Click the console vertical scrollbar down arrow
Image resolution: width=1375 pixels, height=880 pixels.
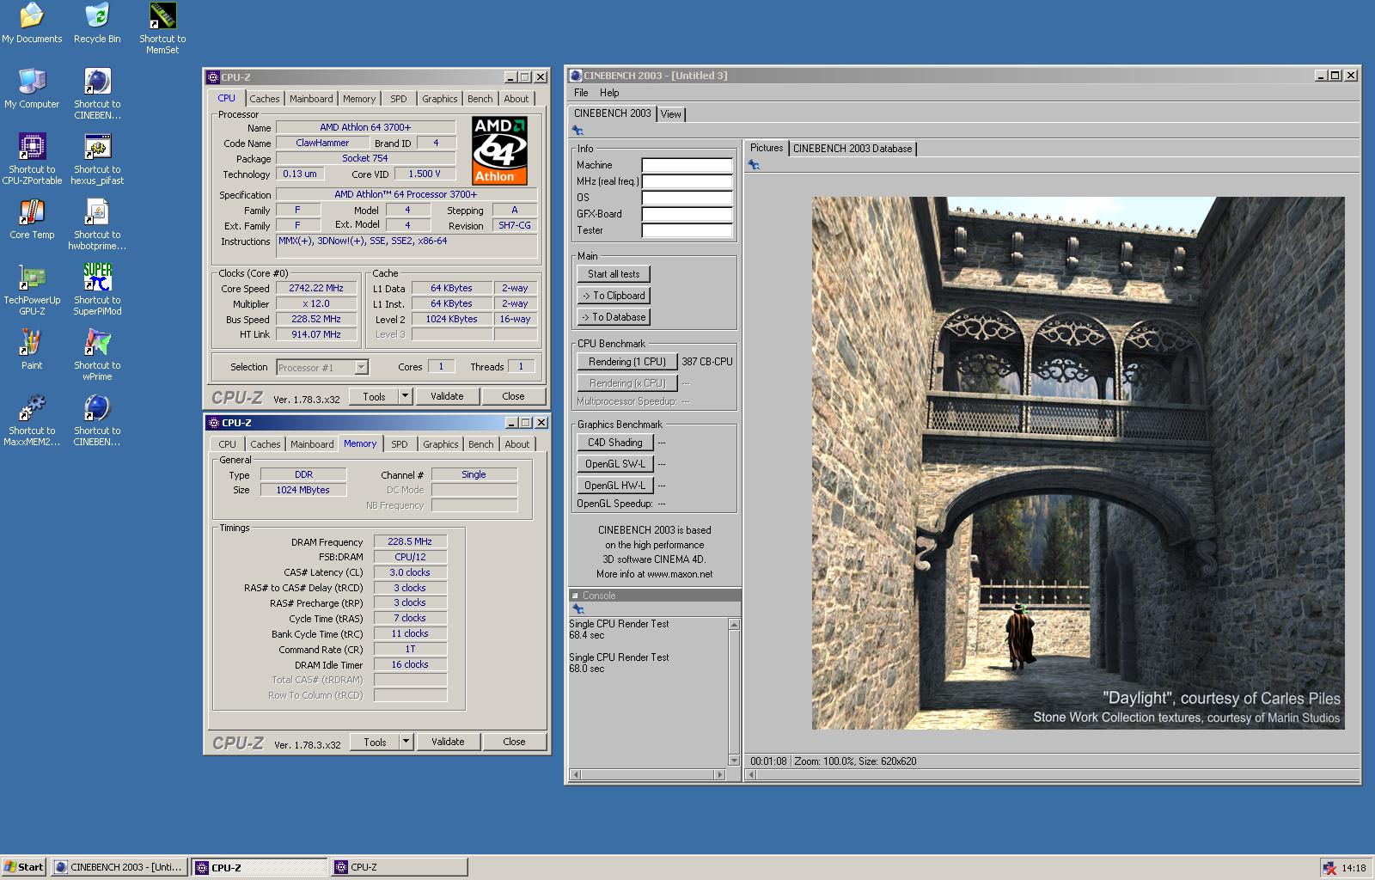[x=734, y=760]
